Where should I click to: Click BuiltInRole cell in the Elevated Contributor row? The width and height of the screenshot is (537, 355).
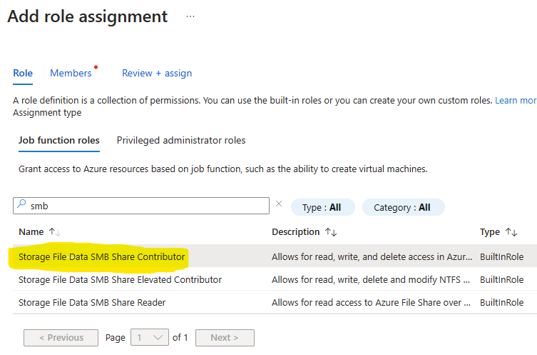502,280
